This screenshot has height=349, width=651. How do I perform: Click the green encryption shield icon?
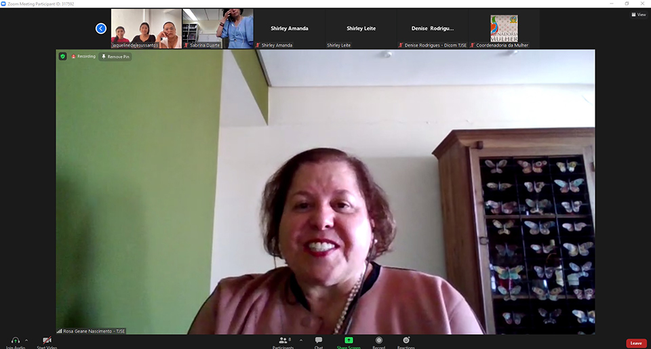tap(62, 56)
